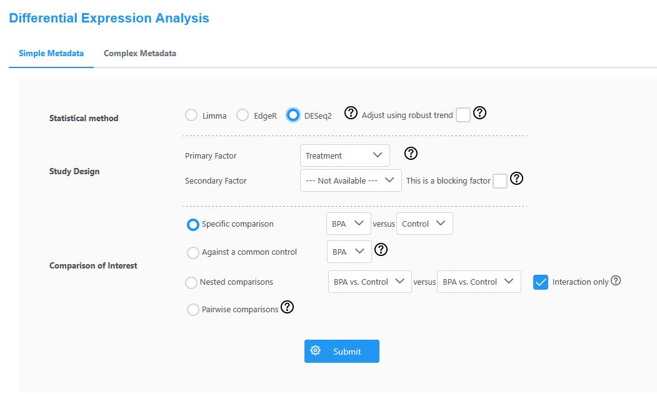Enable Adjust using robust trend checkbox
This screenshot has height=394, width=657.
click(x=463, y=115)
